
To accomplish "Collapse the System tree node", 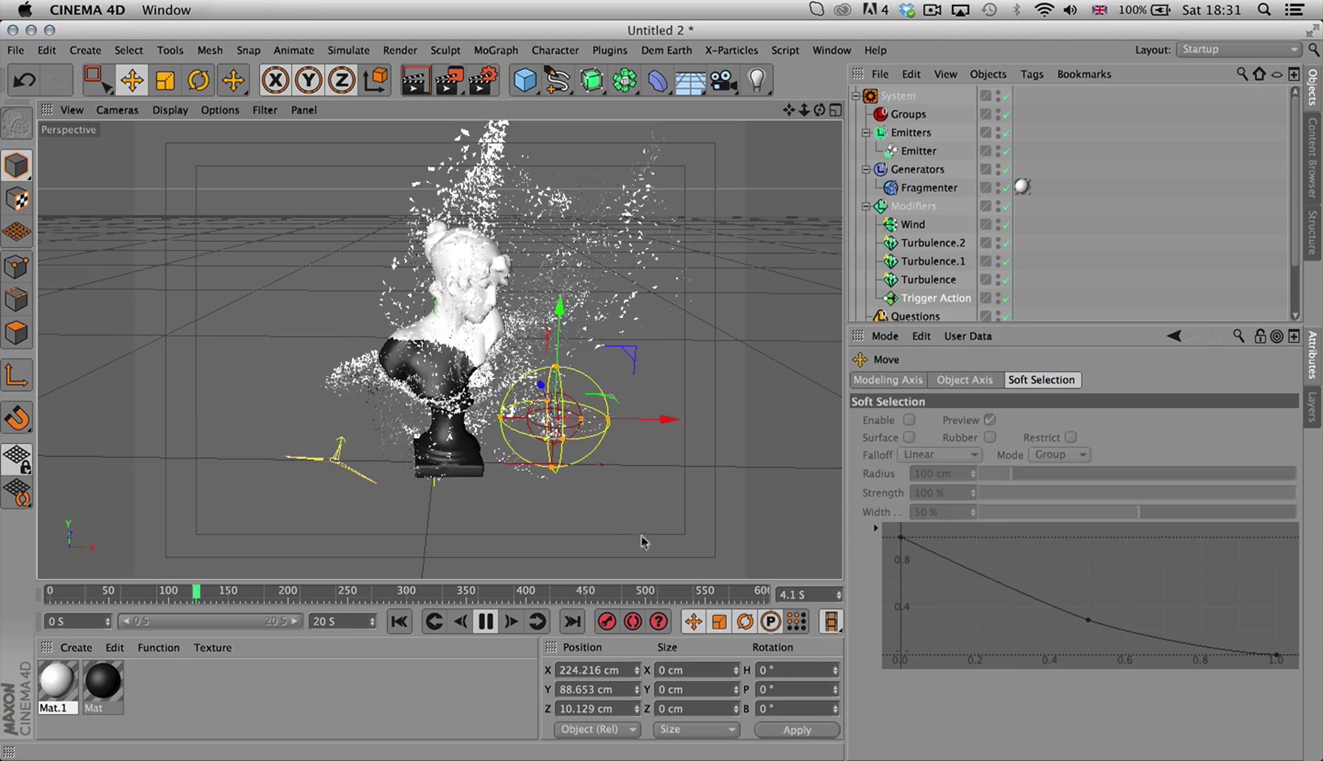I will tap(856, 96).
